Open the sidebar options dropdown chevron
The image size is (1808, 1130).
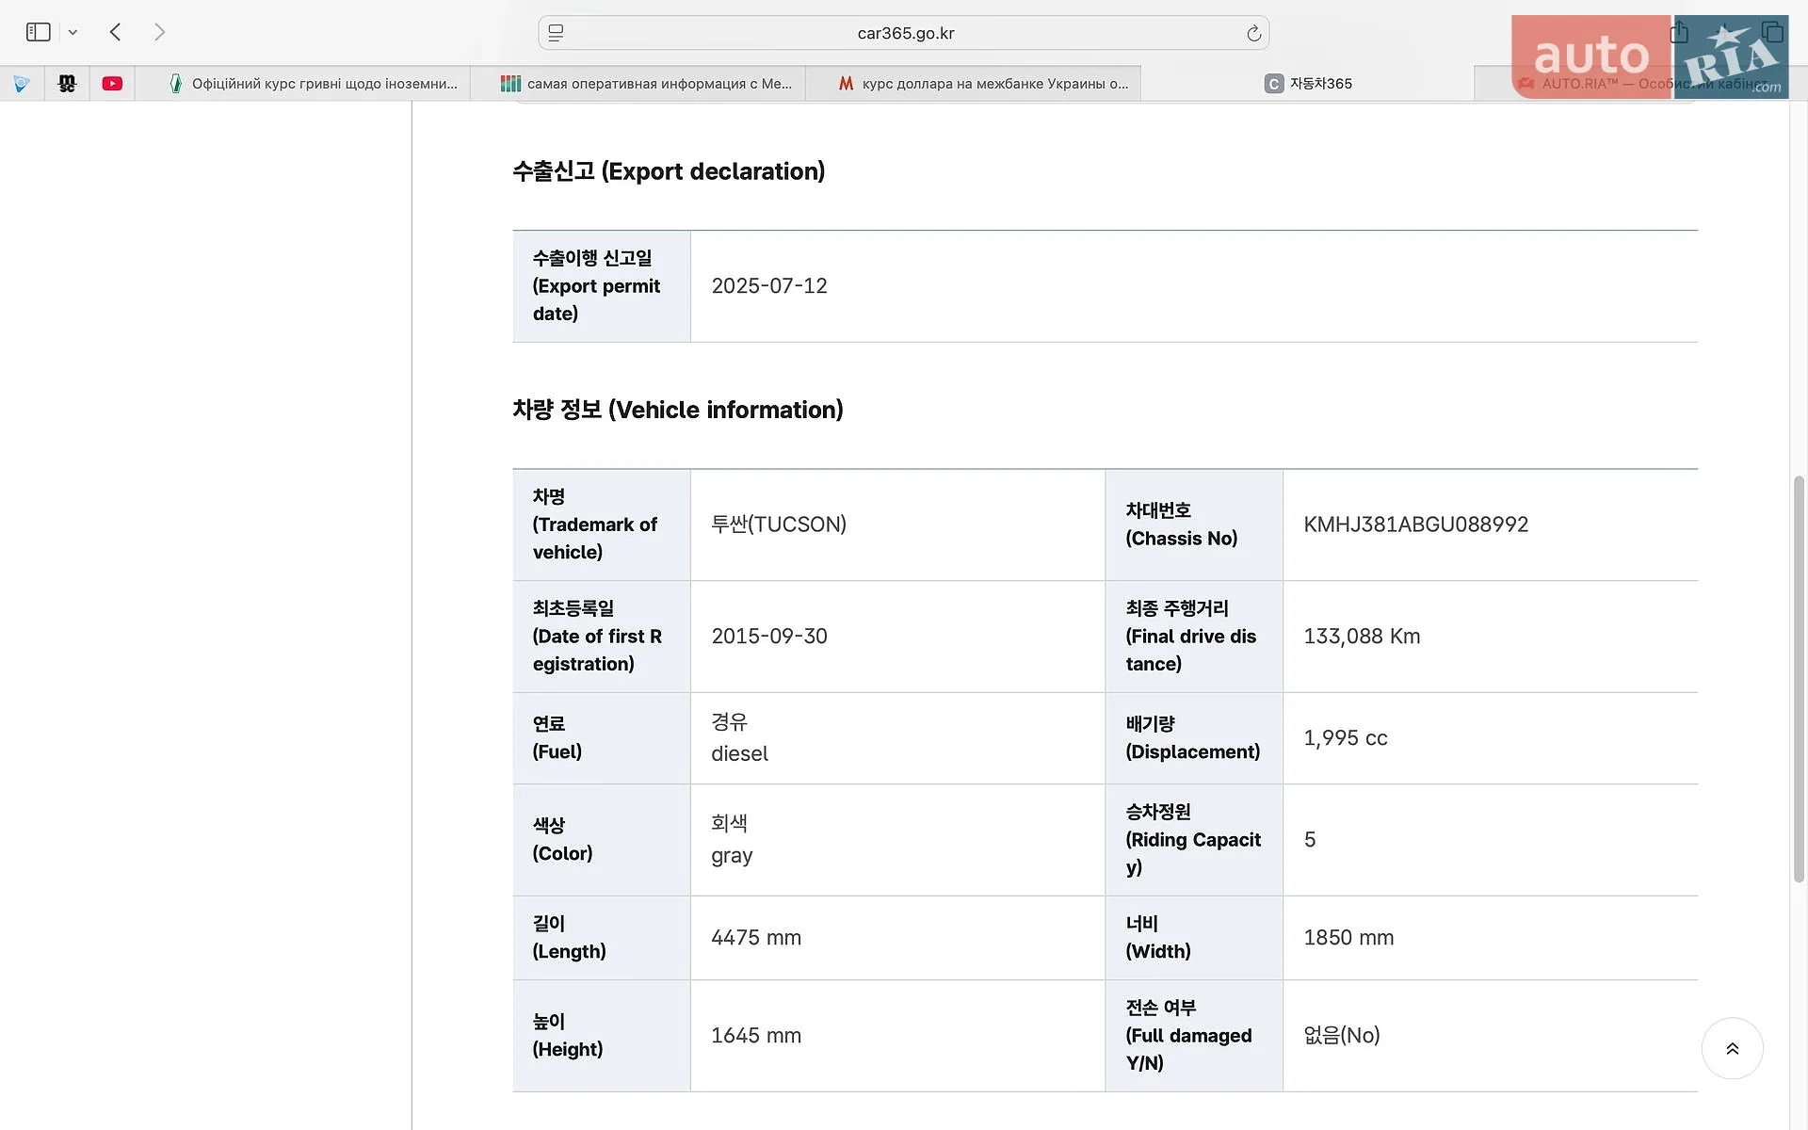(x=73, y=32)
